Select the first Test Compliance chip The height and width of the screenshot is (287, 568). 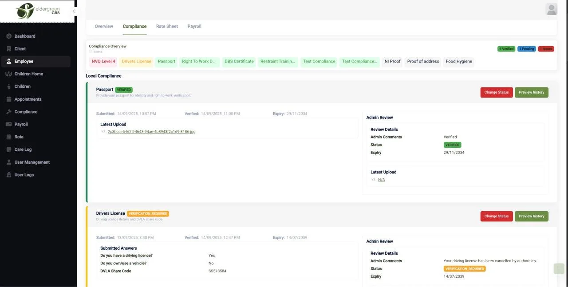click(x=319, y=62)
